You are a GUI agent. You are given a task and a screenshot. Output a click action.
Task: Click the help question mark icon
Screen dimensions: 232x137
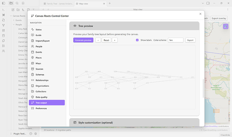tap(31, 133)
